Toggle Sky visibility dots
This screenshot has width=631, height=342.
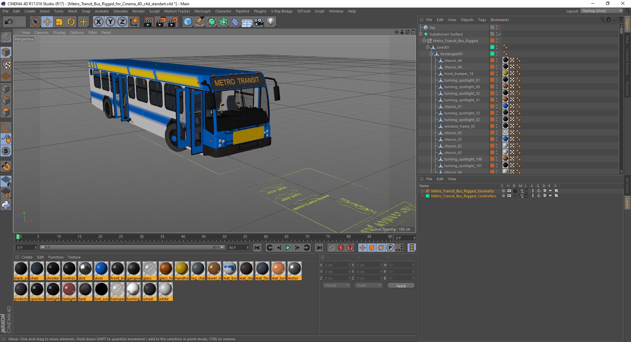(x=497, y=28)
